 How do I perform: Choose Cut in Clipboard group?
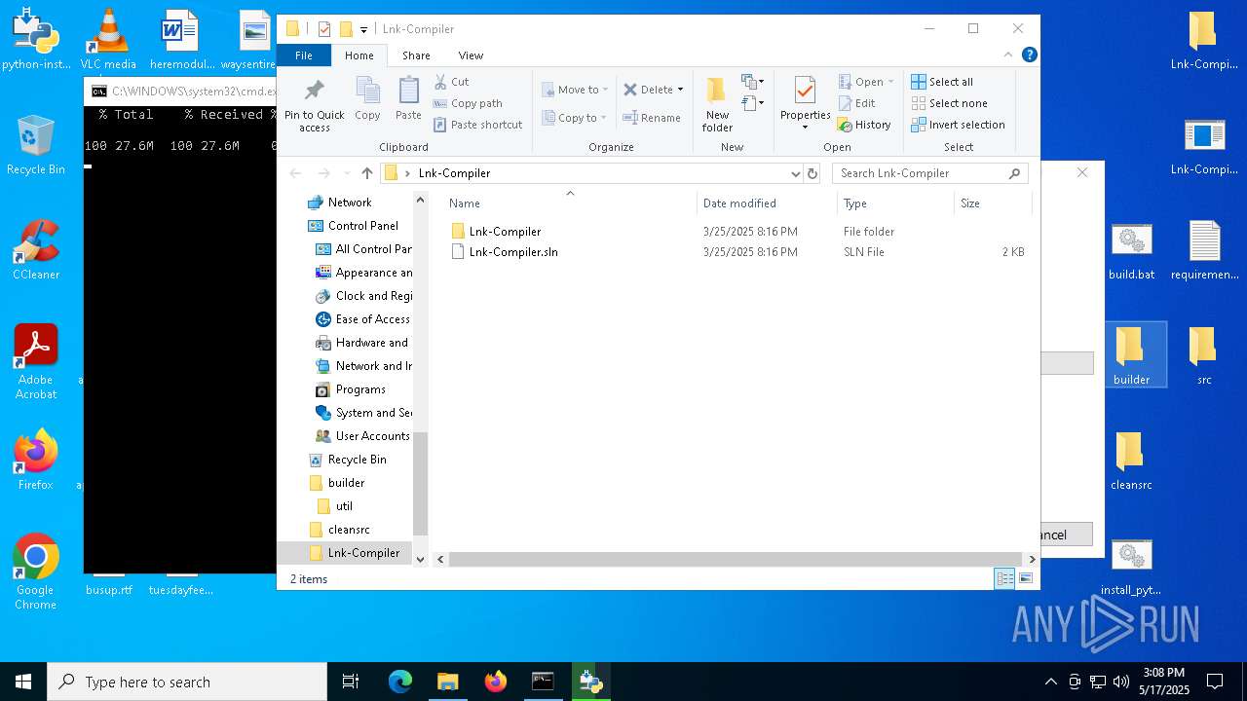pyautogui.click(x=451, y=82)
